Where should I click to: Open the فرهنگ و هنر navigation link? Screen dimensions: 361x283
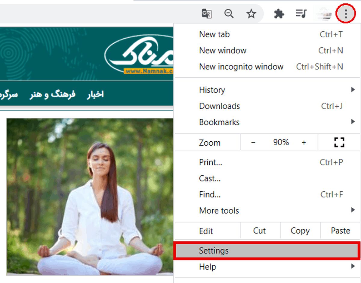click(x=52, y=94)
